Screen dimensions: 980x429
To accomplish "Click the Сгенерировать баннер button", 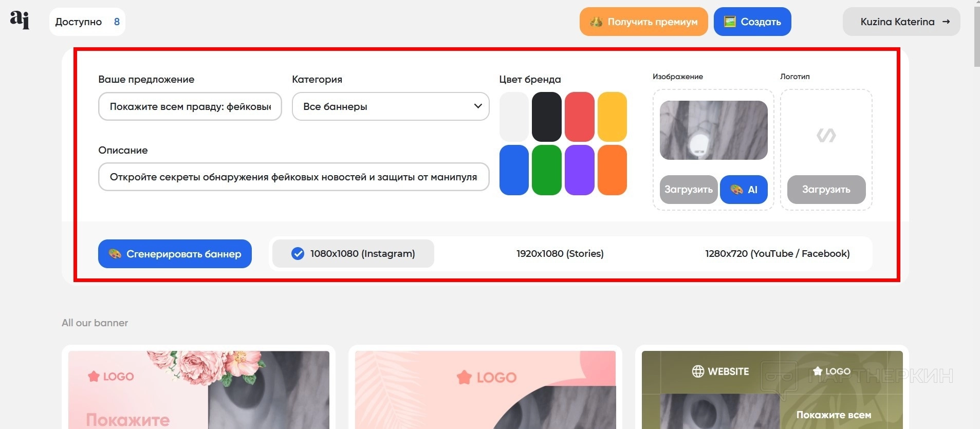I will [175, 254].
